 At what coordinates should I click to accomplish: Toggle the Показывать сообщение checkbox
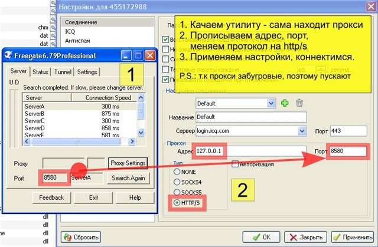pos(165,80)
